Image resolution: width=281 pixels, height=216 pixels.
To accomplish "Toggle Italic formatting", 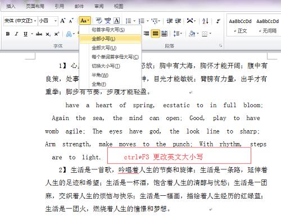I will click(16, 34).
